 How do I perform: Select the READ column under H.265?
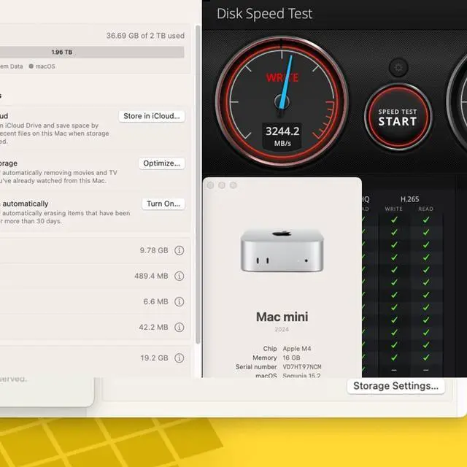click(426, 209)
